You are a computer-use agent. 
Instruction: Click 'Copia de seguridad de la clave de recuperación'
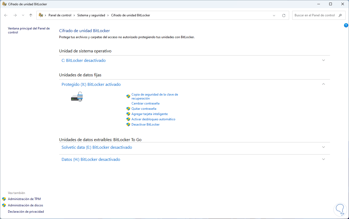tap(155, 96)
